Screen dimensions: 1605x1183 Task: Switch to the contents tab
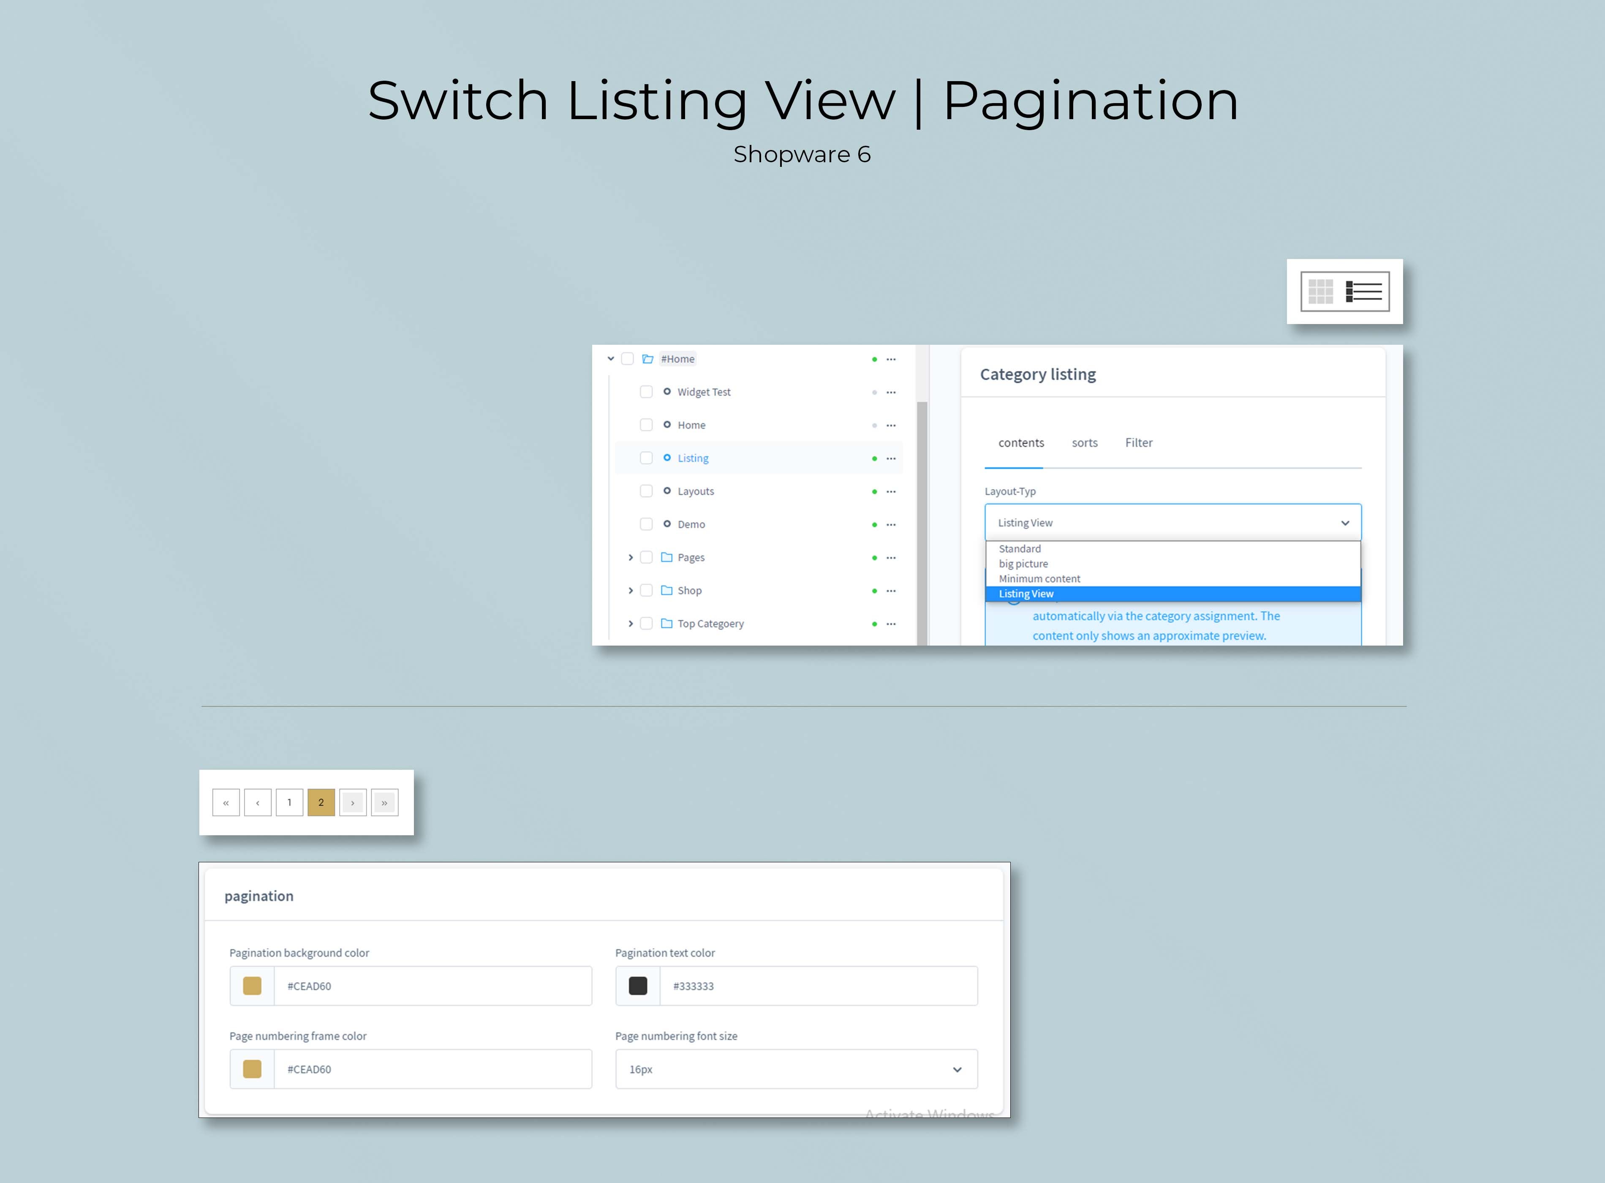[1021, 442]
